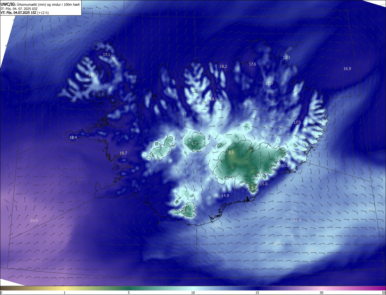Click the 16.9 value over the eastern sea
This screenshot has width=386, height=295.
tap(347, 69)
